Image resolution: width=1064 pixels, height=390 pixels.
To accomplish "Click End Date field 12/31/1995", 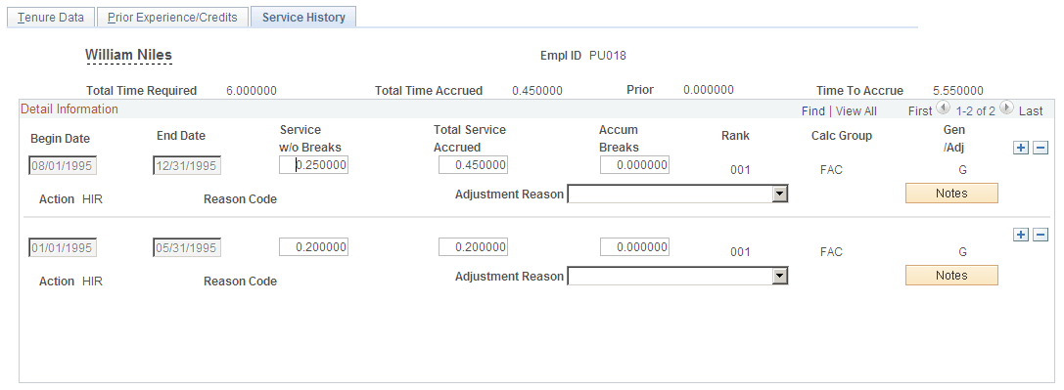I will point(187,166).
